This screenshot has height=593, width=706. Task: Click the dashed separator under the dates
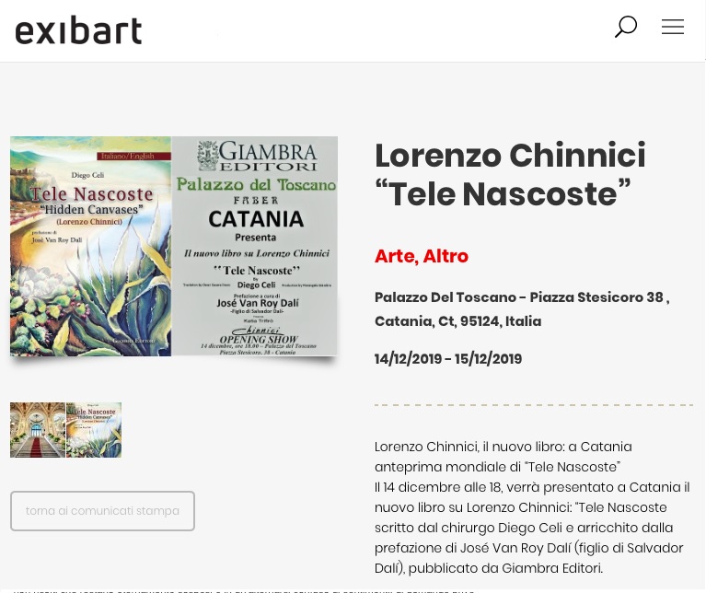coord(534,404)
